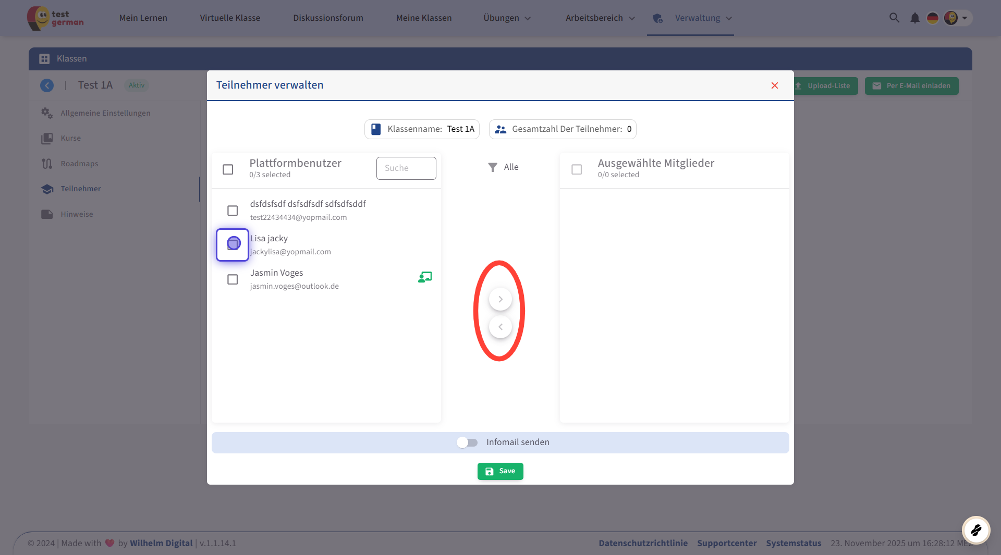Open the floating help widget icon
The height and width of the screenshot is (555, 1001).
tap(975, 530)
